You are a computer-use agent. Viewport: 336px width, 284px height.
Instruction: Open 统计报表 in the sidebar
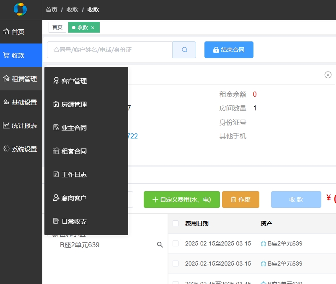point(21,125)
